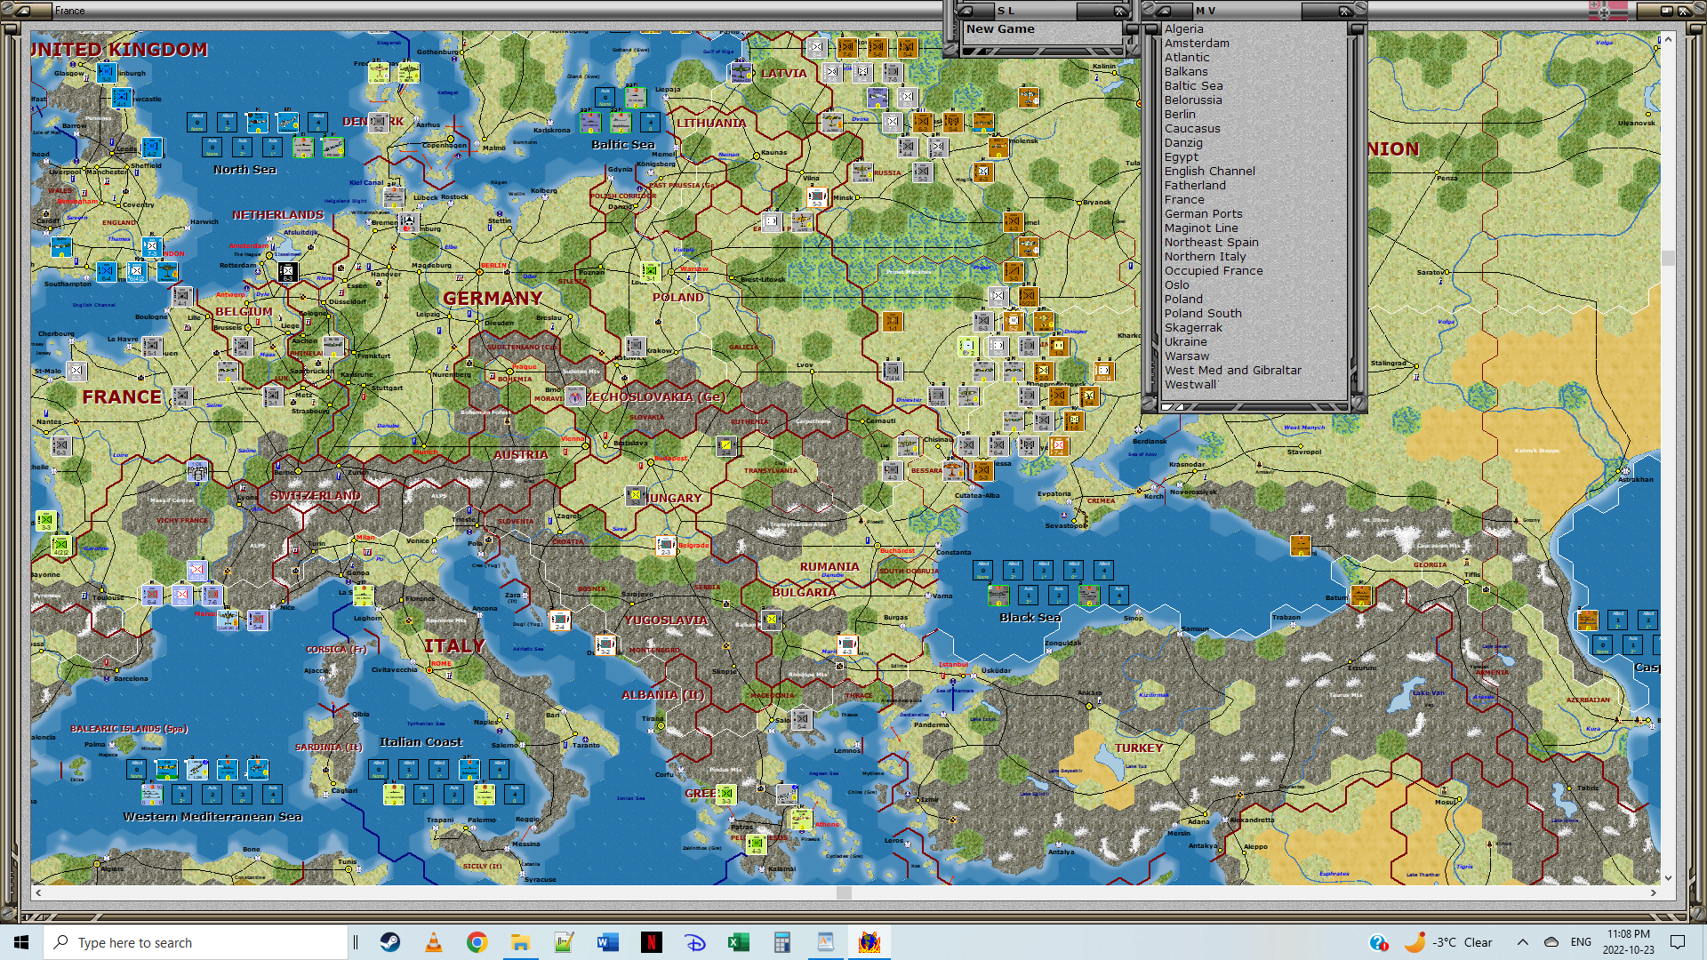Click the map's vertical scrollbar down arrow

1668,877
